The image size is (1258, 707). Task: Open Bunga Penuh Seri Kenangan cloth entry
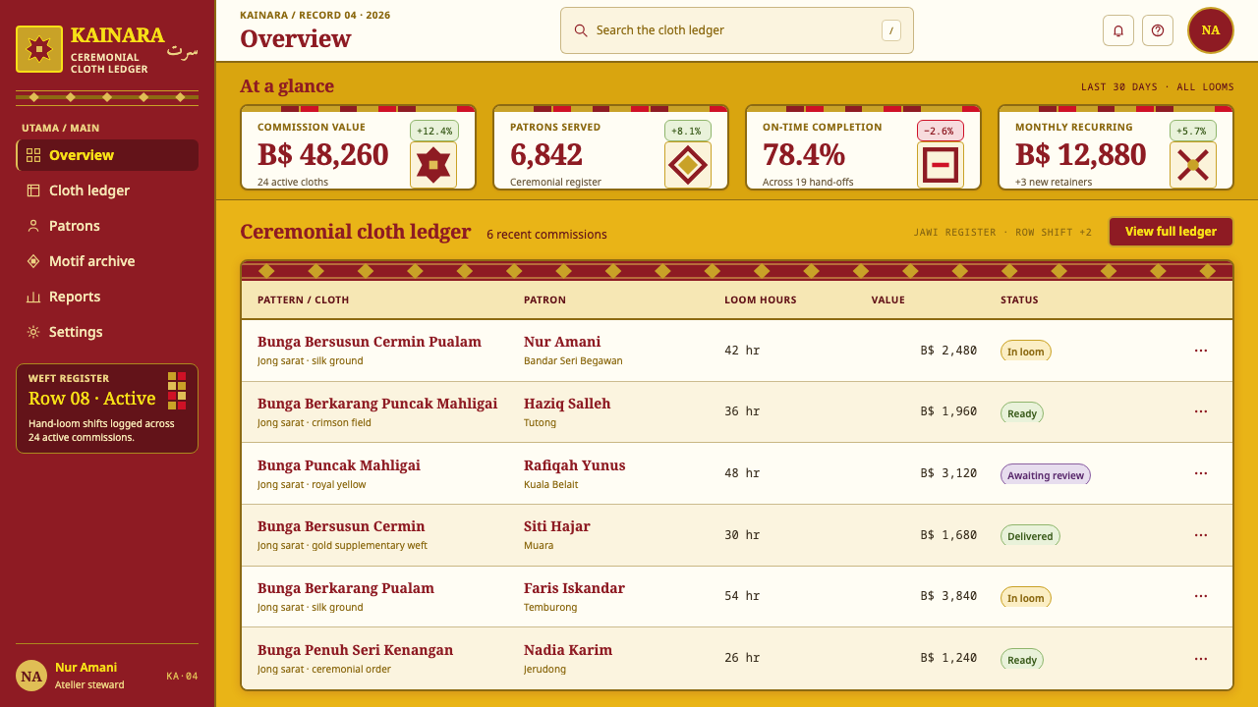(x=355, y=650)
